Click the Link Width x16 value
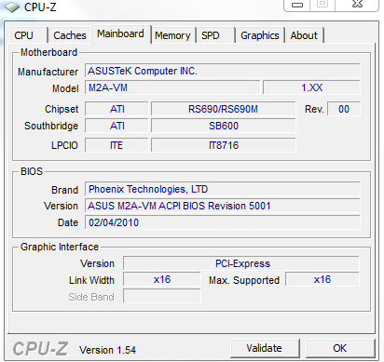The width and height of the screenshot is (384, 362). pos(162,279)
